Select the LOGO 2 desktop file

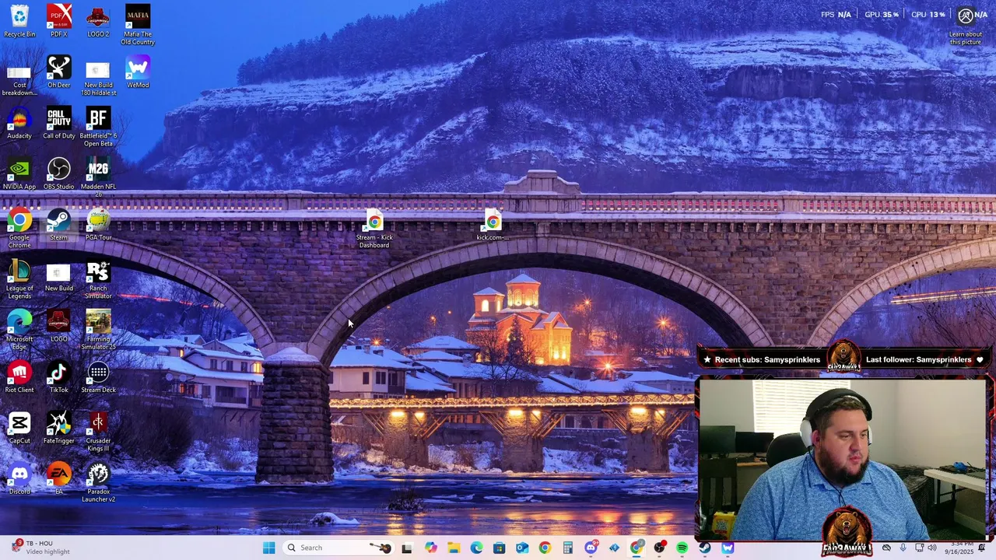pos(98,22)
